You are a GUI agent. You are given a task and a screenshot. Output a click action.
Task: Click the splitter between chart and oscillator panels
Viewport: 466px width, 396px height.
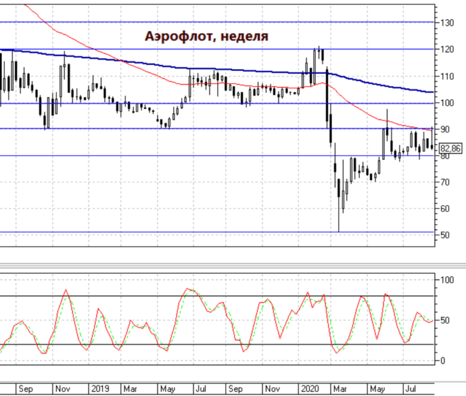233,266
